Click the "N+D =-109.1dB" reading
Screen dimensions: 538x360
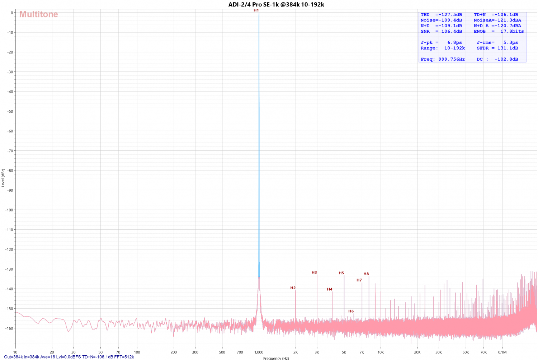[441, 26]
